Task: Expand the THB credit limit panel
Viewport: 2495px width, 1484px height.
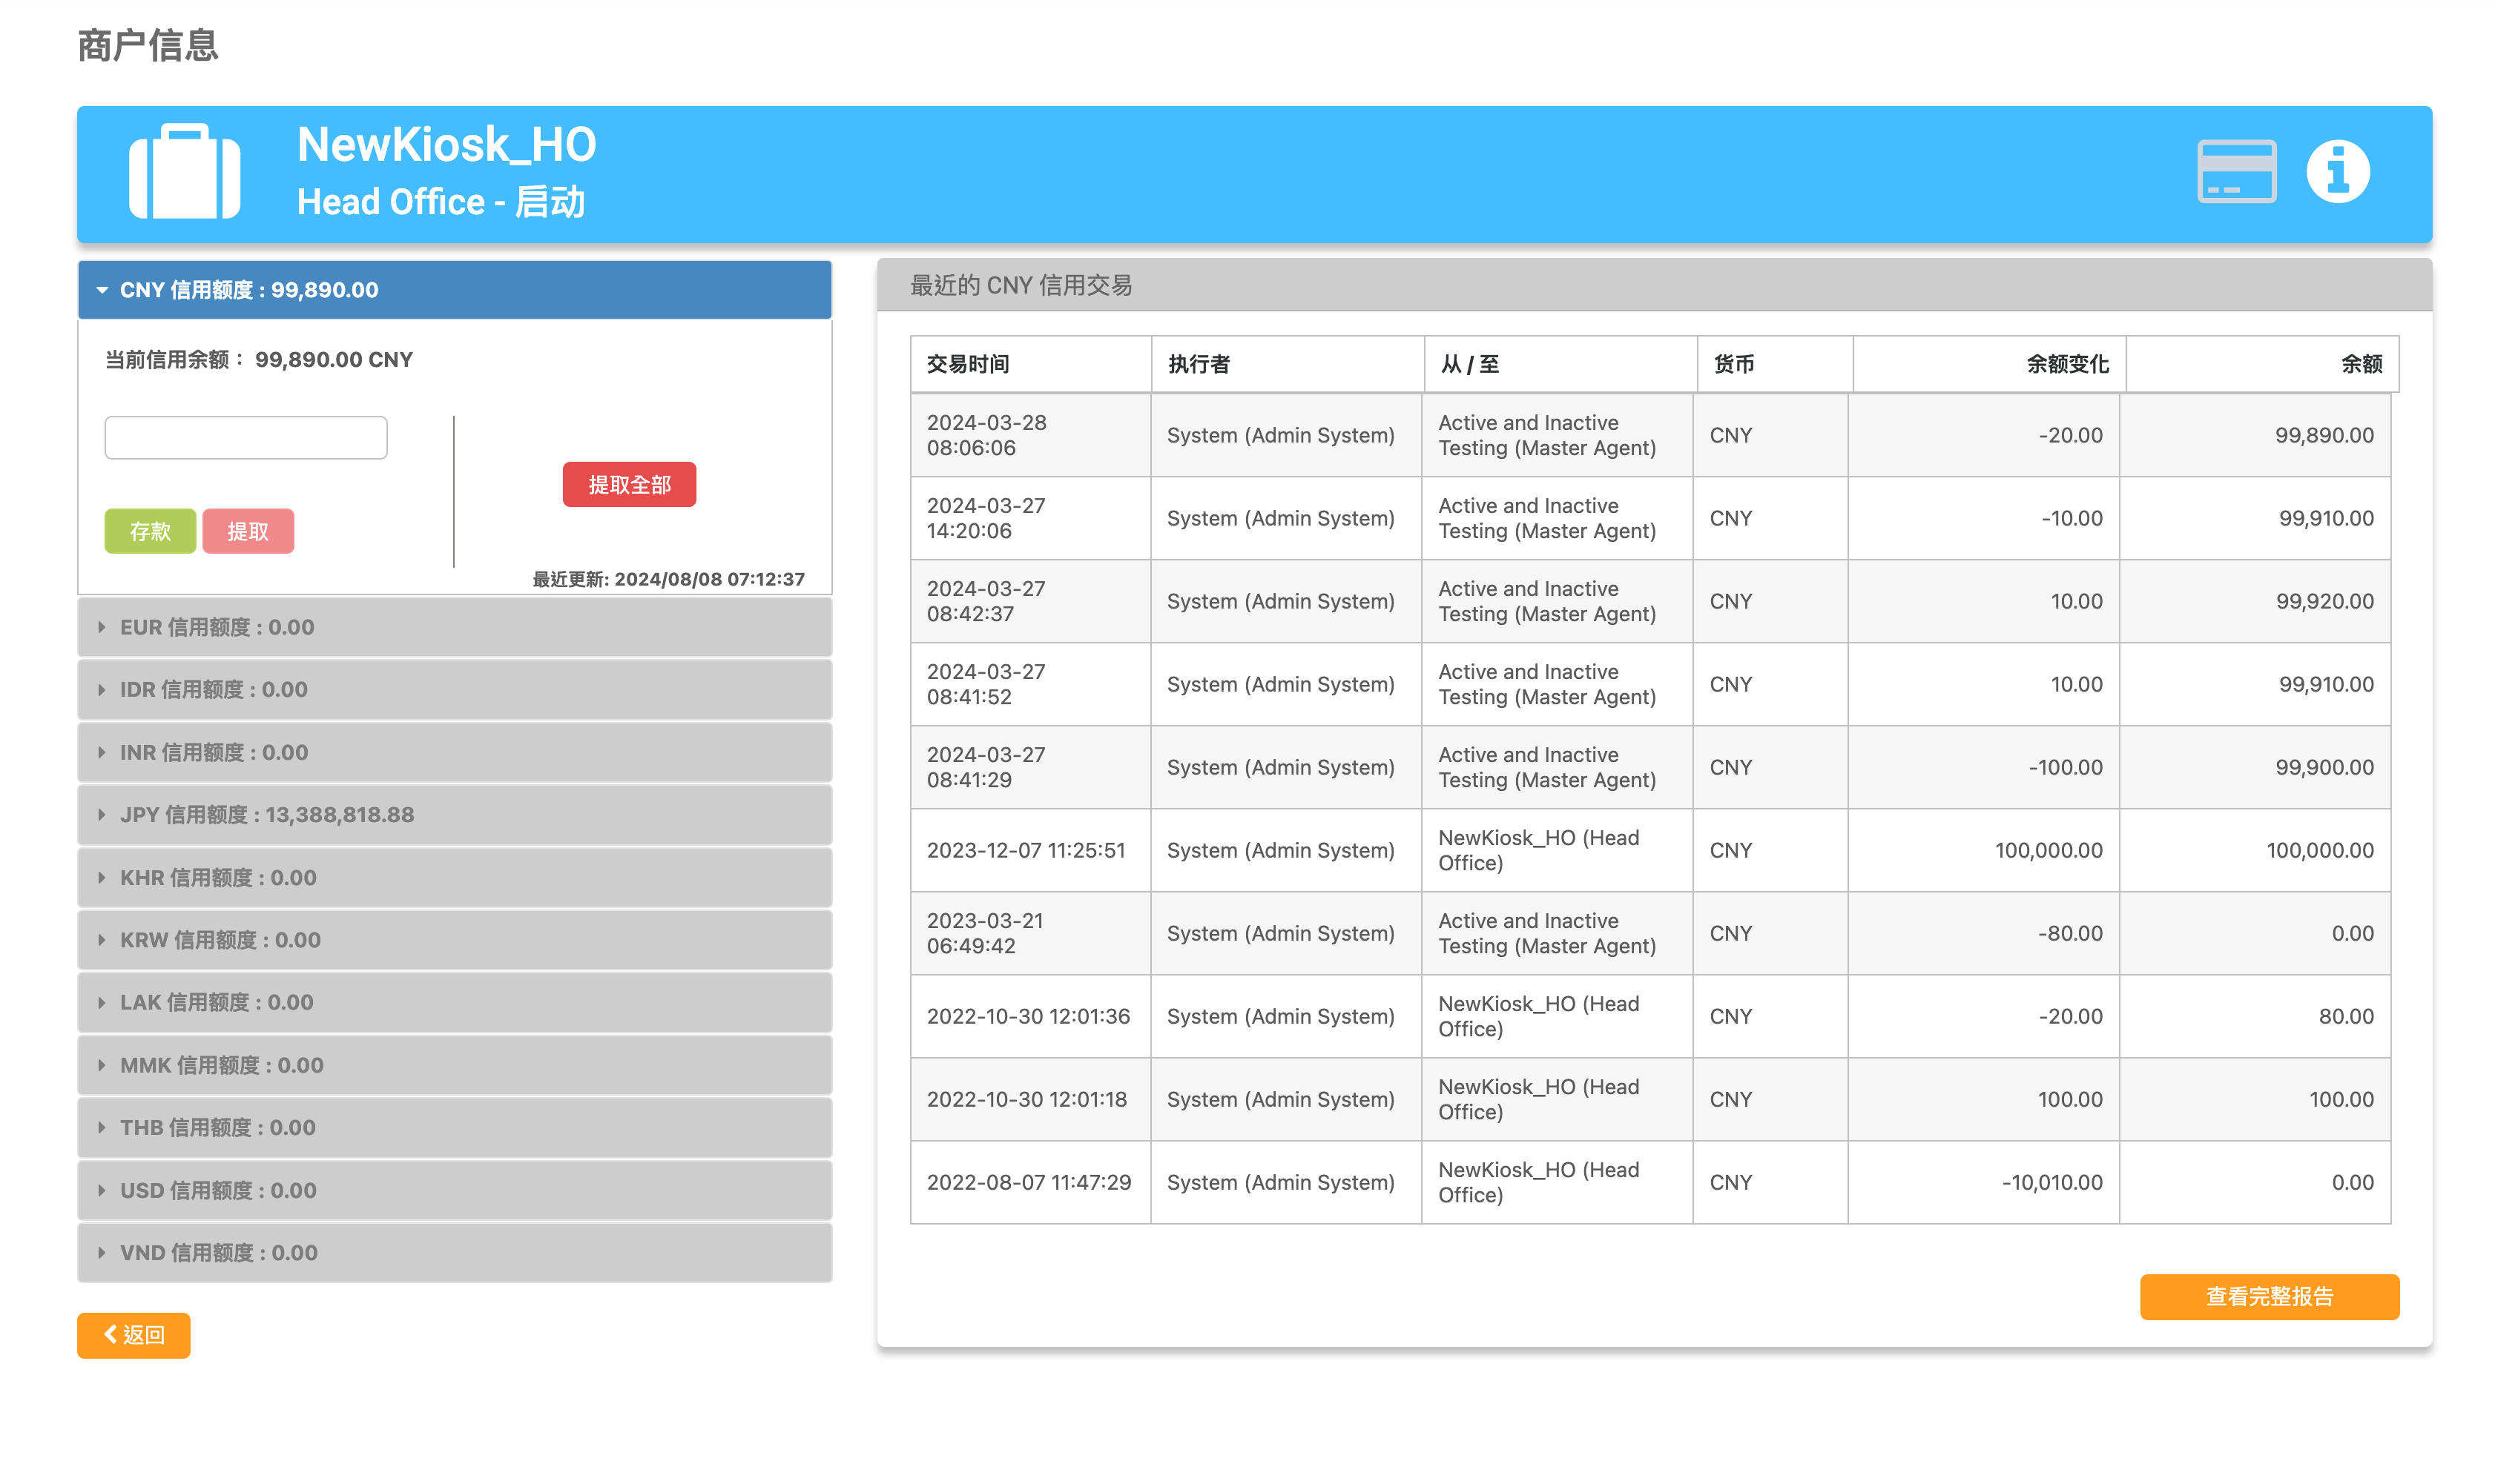Action: [453, 1127]
